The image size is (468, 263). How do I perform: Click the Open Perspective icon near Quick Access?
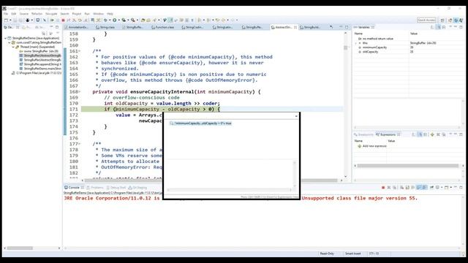point(442,20)
